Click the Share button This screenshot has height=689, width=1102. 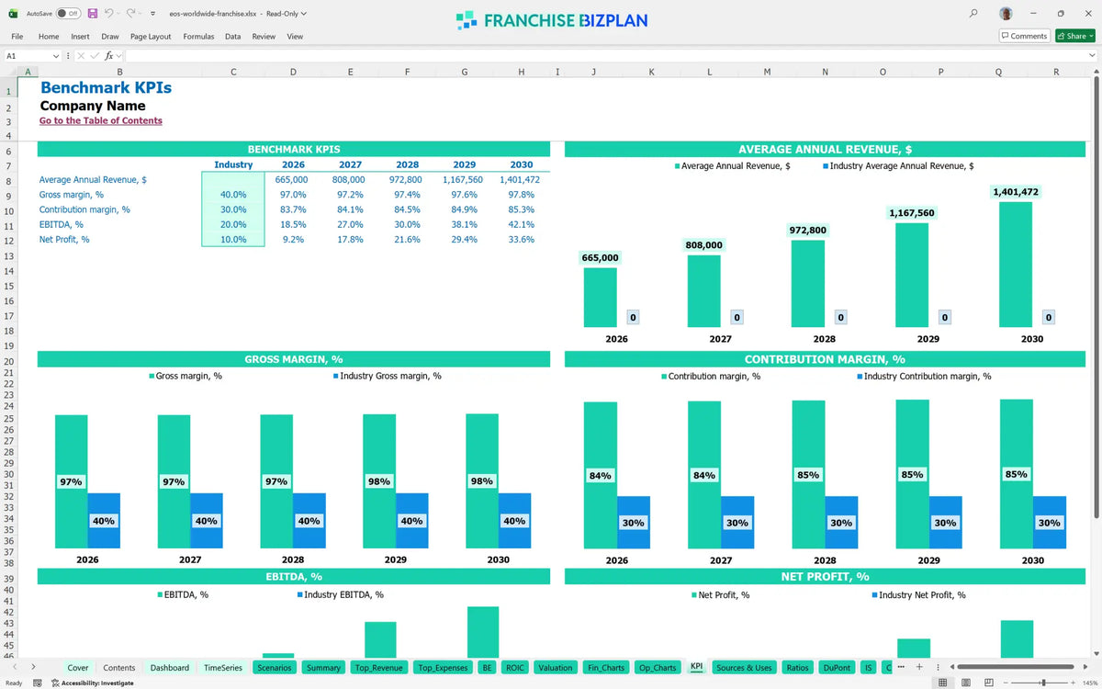(1075, 36)
